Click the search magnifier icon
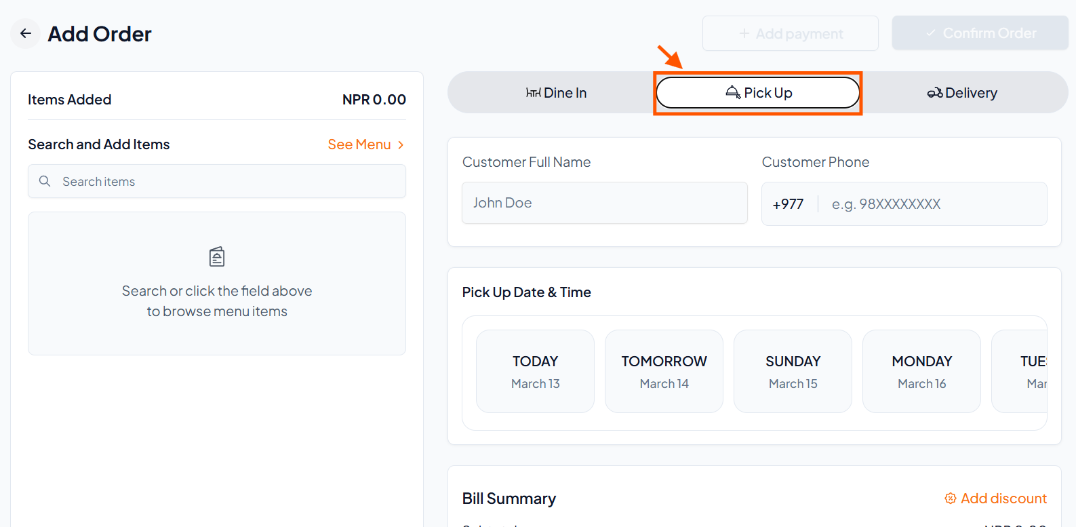This screenshot has height=527, width=1076. pos(45,181)
